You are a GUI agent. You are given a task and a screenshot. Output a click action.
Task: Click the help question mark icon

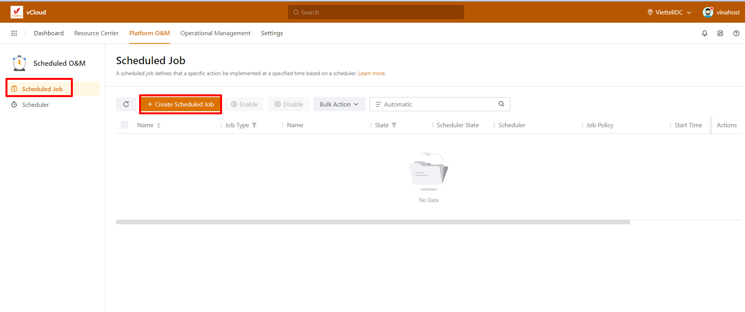point(736,33)
